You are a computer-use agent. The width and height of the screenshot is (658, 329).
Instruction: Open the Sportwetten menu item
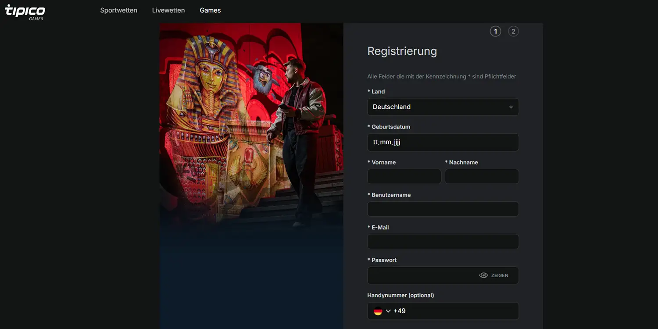pyautogui.click(x=118, y=10)
